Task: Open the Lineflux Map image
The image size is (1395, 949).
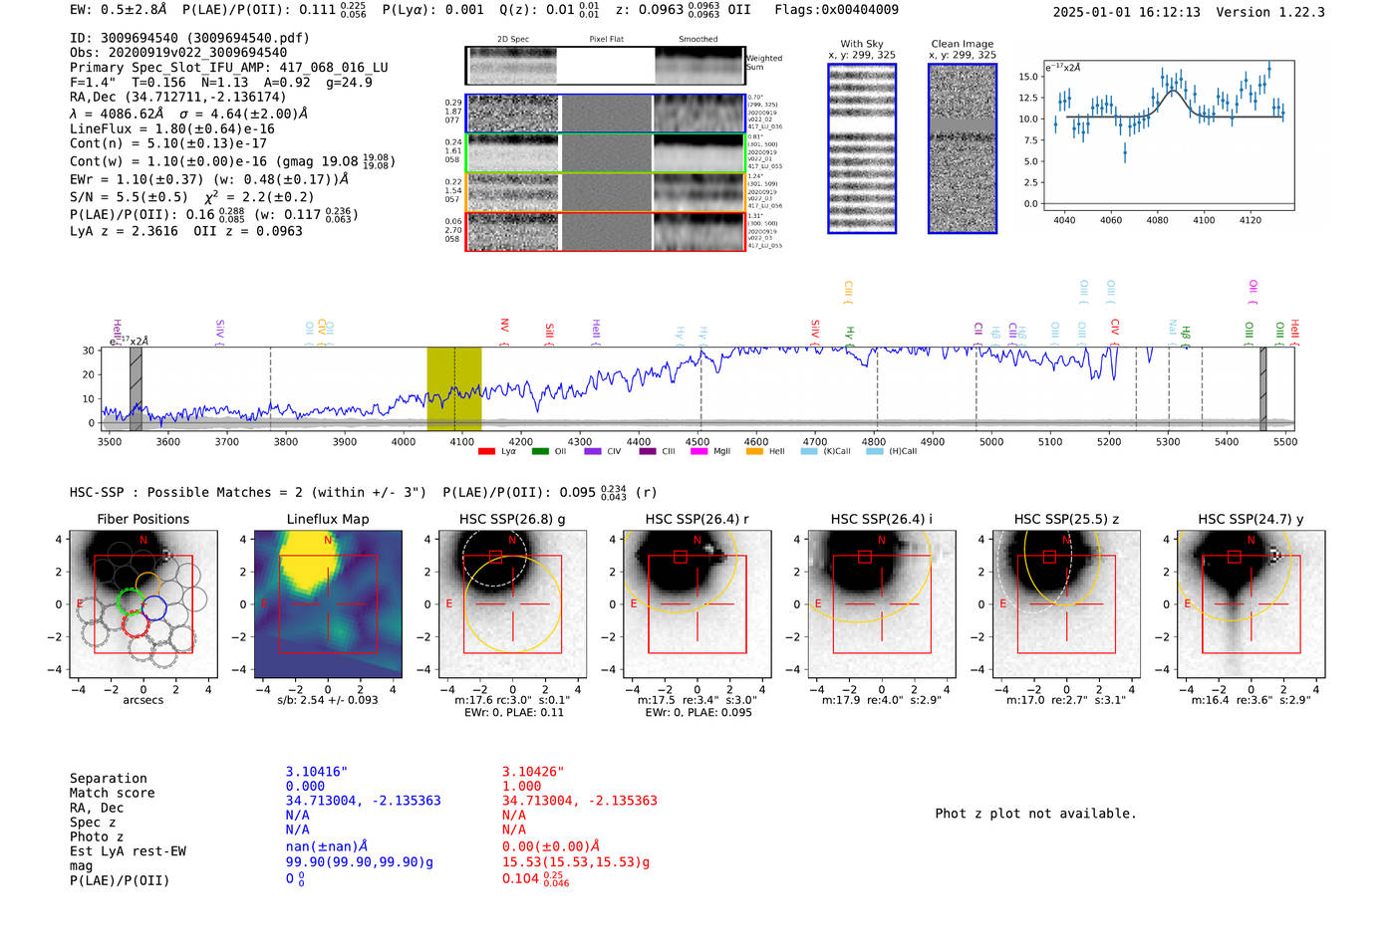Action: pyautogui.click(x=328, y=603)
